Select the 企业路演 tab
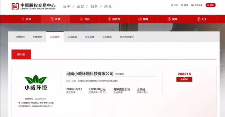Viewport: 225px width, 117px height. pyautogui.click(x=72, y=37)
